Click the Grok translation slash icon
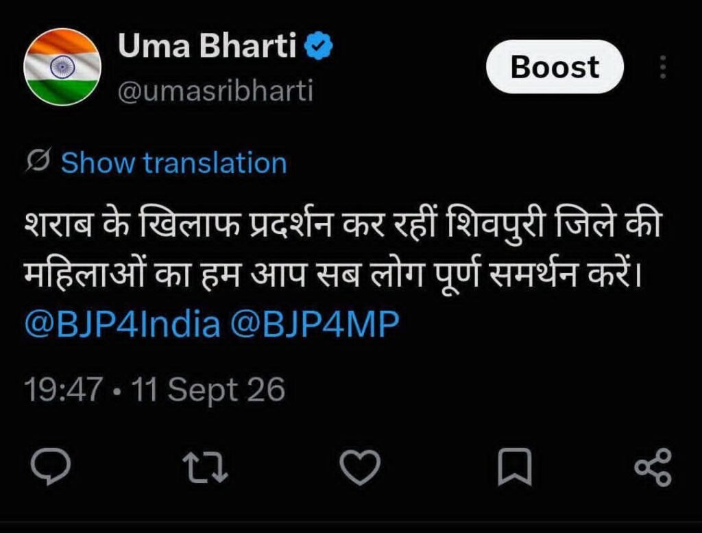702x533 pixels. pyautogui.click(x=38, y=160)
